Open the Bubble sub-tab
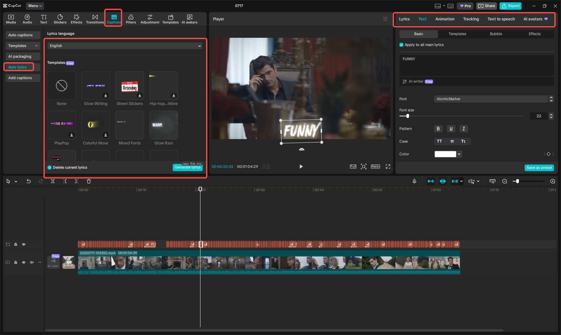The height and width of the screenshot is (335, 561). pos(496,34)
